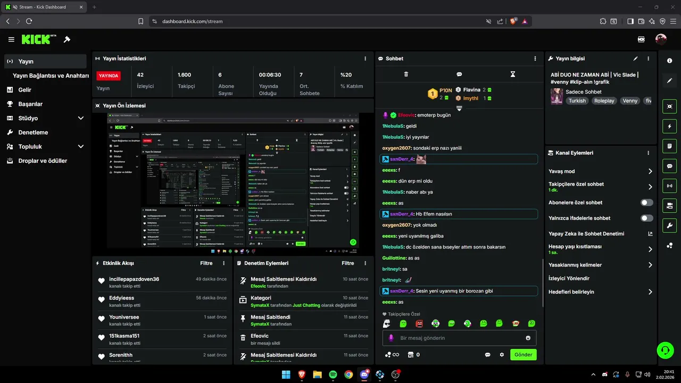The height and width of the screenshot is (383, 681).
Task: Open Filtre in Denetim Eylemleri panel
Action: coord(348,263)
